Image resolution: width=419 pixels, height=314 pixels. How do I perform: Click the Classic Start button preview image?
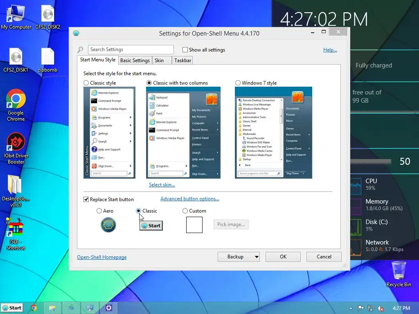(x=151, y=226)
